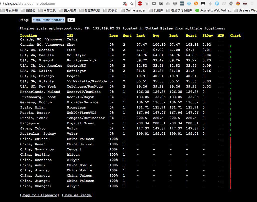Click the gray cogwheel extension icon

231,3
